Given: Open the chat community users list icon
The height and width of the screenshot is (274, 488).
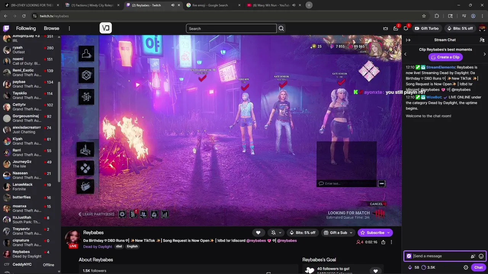Looking at the screenshot, I should [x=482, y=40].
